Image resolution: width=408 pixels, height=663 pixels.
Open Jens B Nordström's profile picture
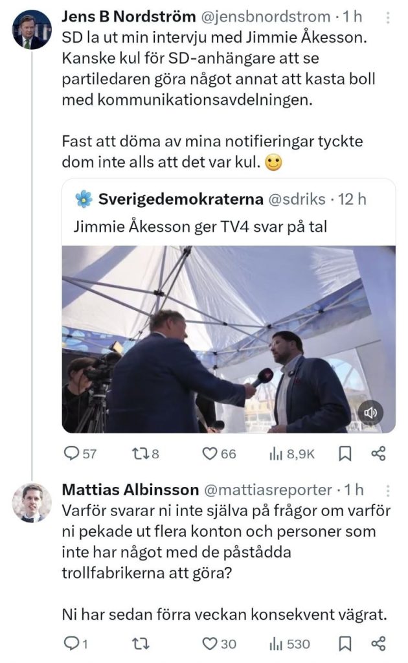point(32,30)
